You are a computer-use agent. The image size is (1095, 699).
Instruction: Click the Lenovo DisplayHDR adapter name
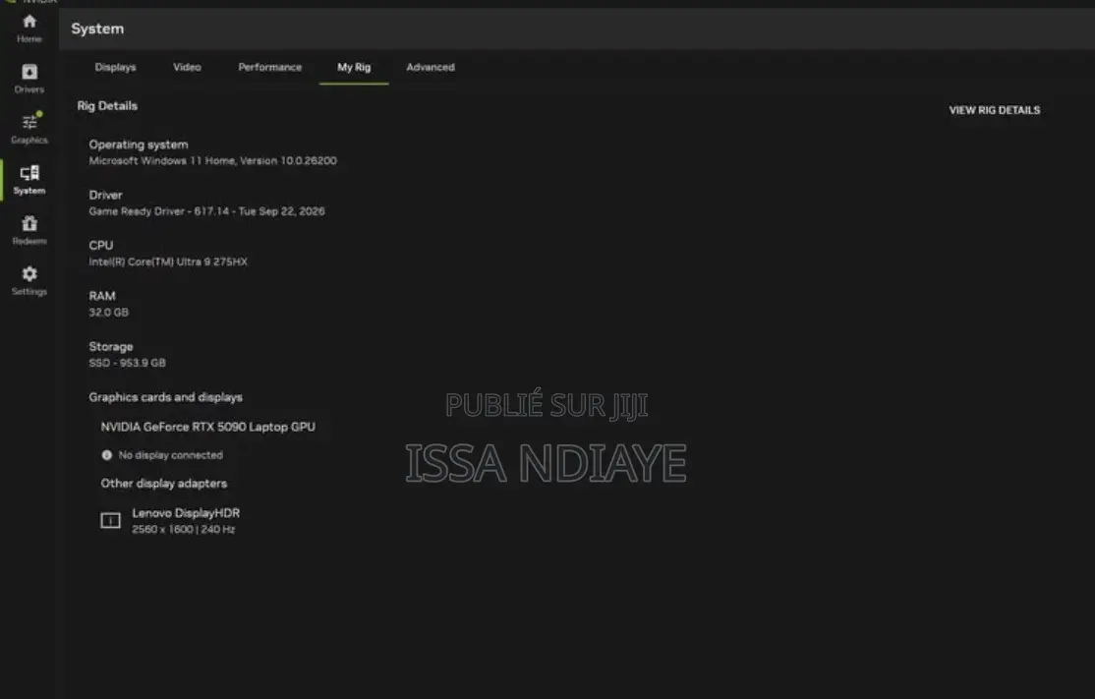[186, 512]
